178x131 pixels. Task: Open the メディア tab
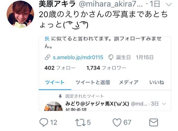(x=129, y=82)
